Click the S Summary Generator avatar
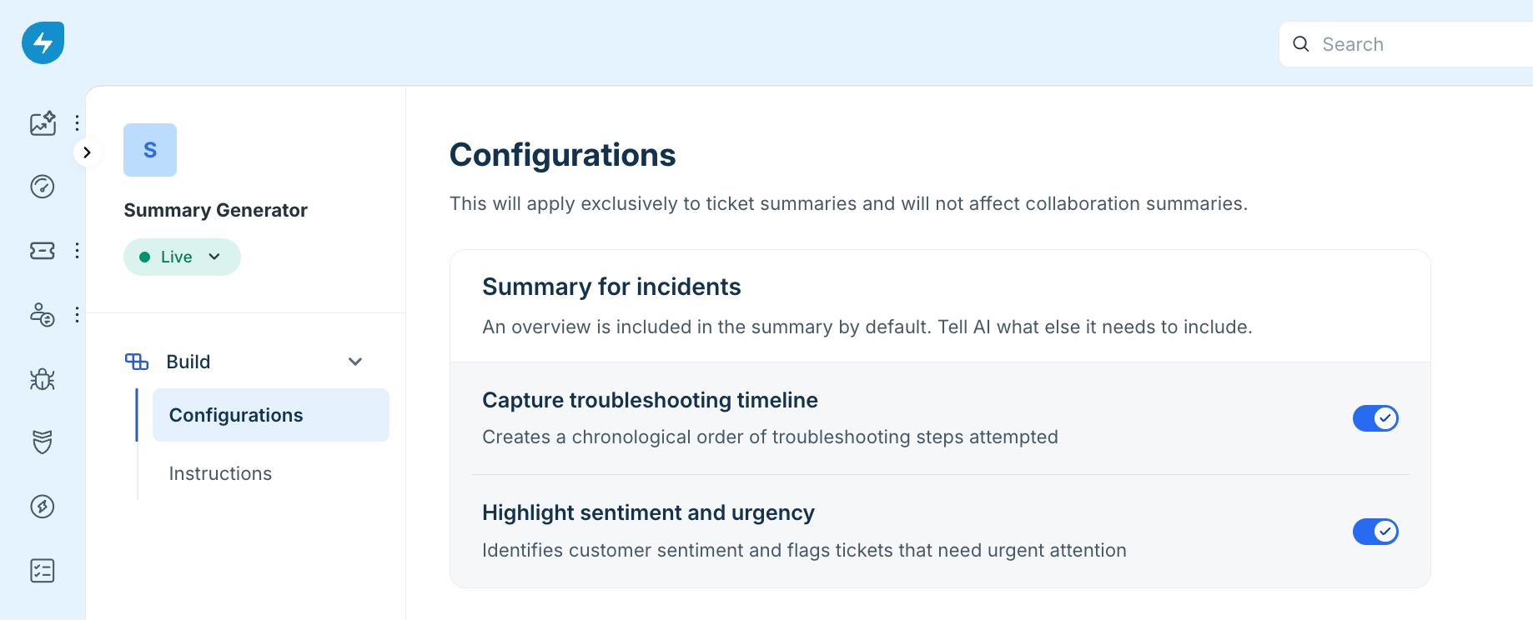This screenshot has height=620, width=1533. [150, 150]
